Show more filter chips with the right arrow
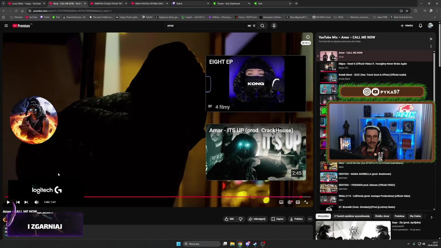The width and height of the screenshot is (441, 248). pos(431,217)
